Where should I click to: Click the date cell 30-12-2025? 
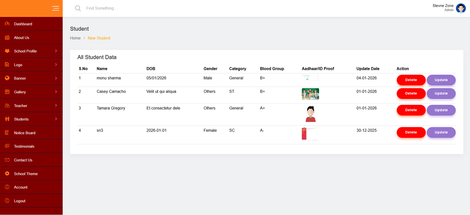pyautogui.click(x=366, y=130)
